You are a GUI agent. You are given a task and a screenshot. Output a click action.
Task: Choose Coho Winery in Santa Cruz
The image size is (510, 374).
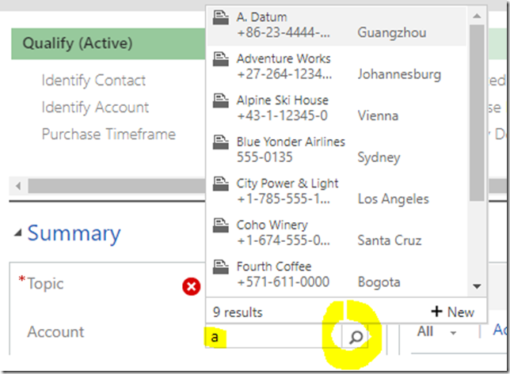[273, 225]
